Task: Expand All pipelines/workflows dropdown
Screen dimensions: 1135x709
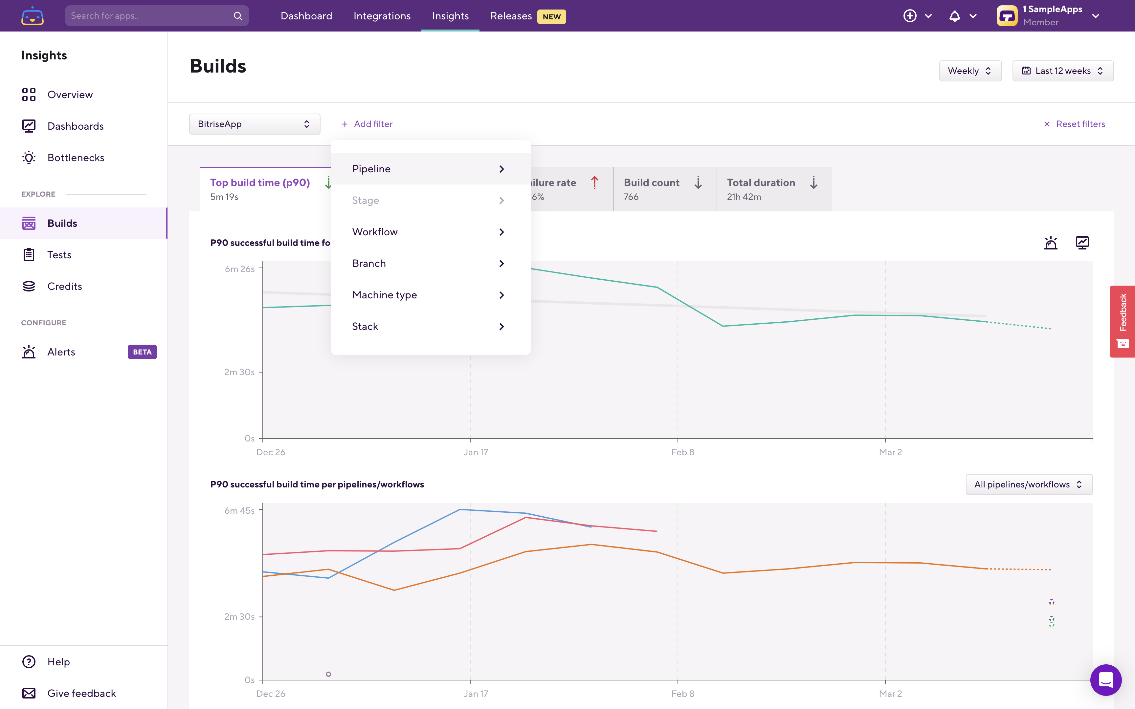Action: pos(1029,484)
